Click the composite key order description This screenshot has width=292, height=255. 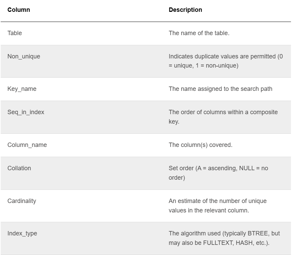tap(223, 117)
